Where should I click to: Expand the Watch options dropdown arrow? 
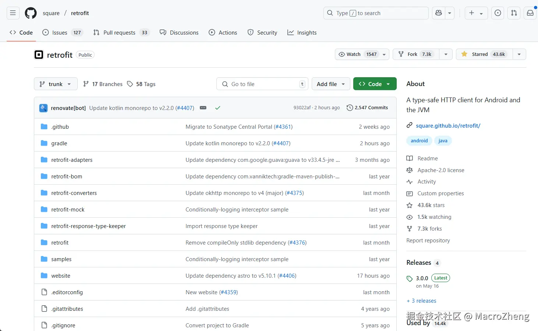point(384,54)
